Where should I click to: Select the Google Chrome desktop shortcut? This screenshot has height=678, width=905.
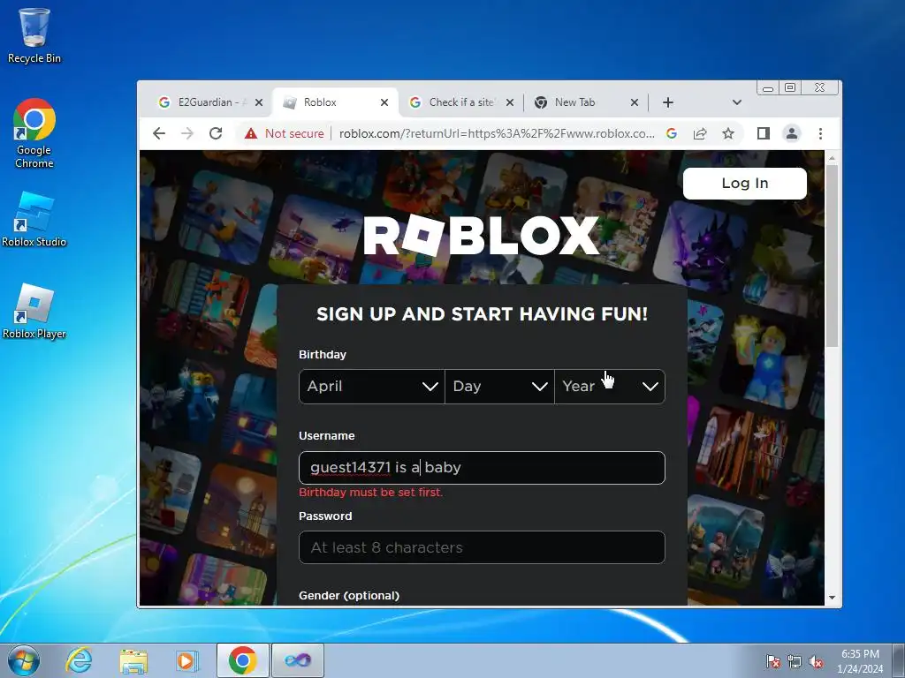(34, 133)
